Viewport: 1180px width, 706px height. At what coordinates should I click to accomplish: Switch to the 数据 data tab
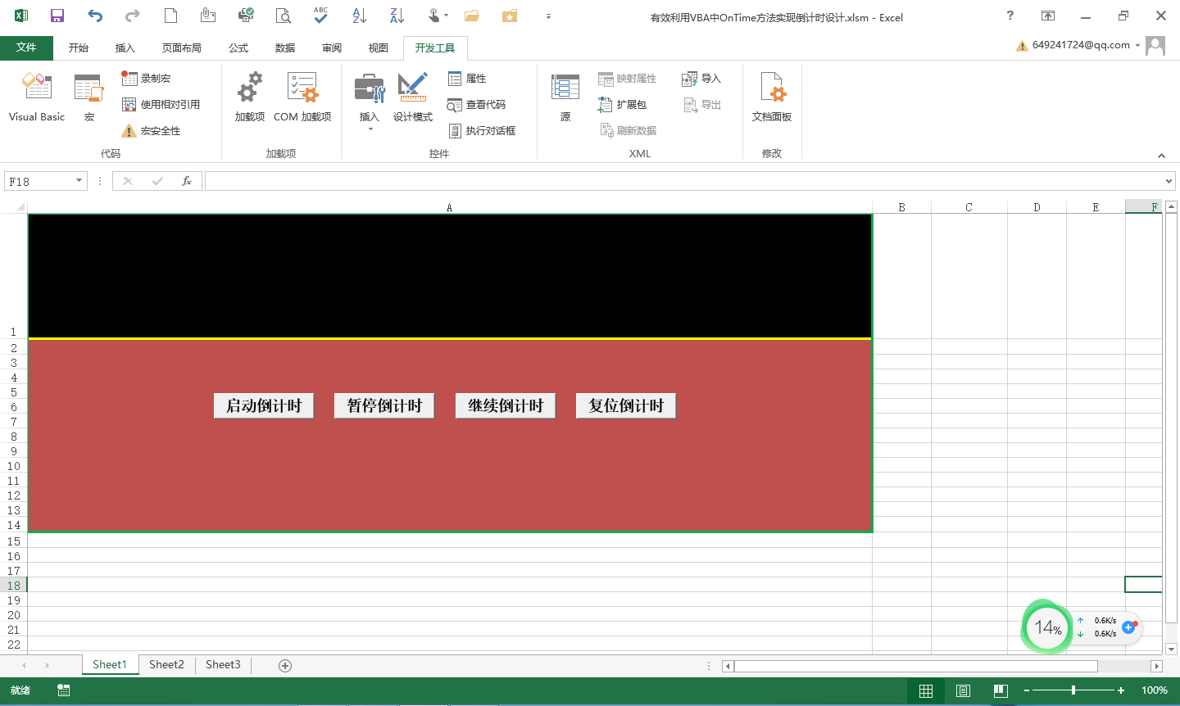[285, 48]
